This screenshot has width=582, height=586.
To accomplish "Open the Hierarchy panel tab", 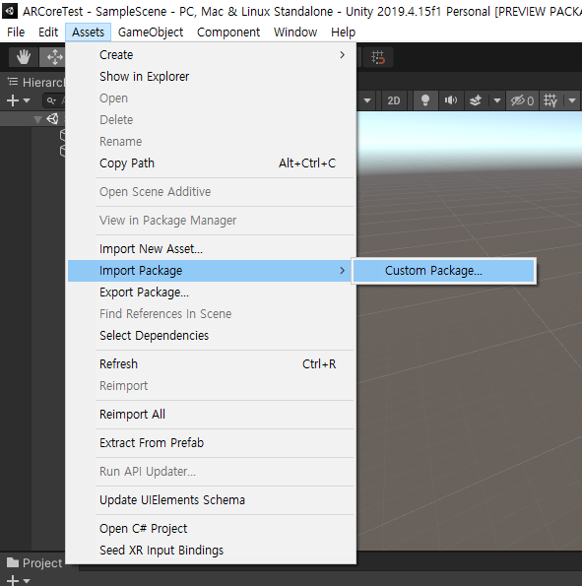I will (x=35, y=82).
